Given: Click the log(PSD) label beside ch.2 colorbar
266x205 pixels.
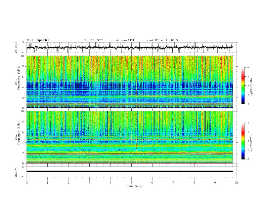Looking at the screenshot, I should tap(251, 142).
